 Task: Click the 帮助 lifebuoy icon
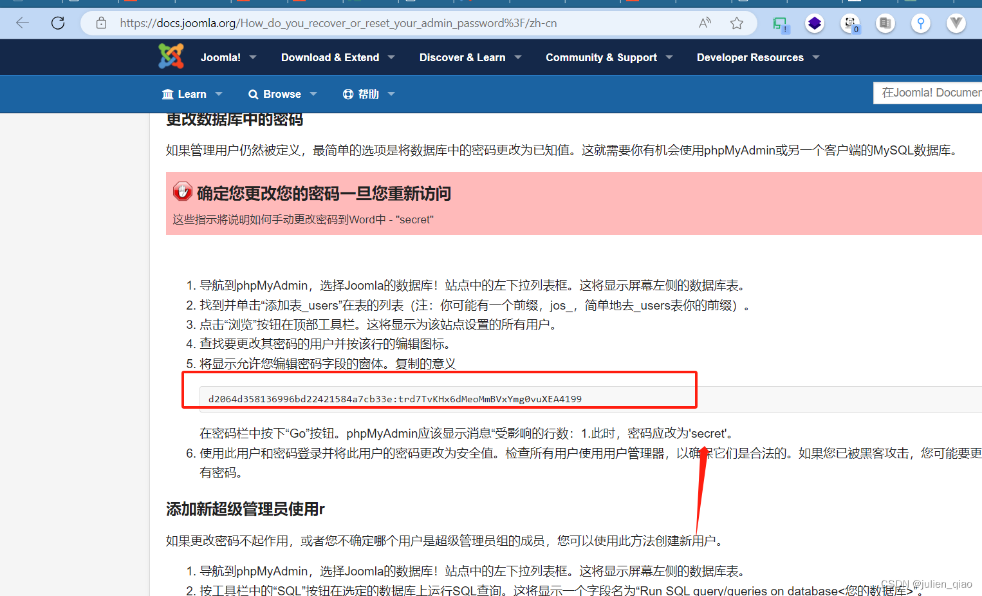(x=348, y=94)
